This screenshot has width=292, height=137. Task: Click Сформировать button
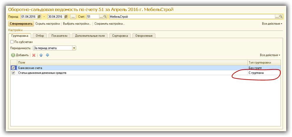tap(21, 24)
